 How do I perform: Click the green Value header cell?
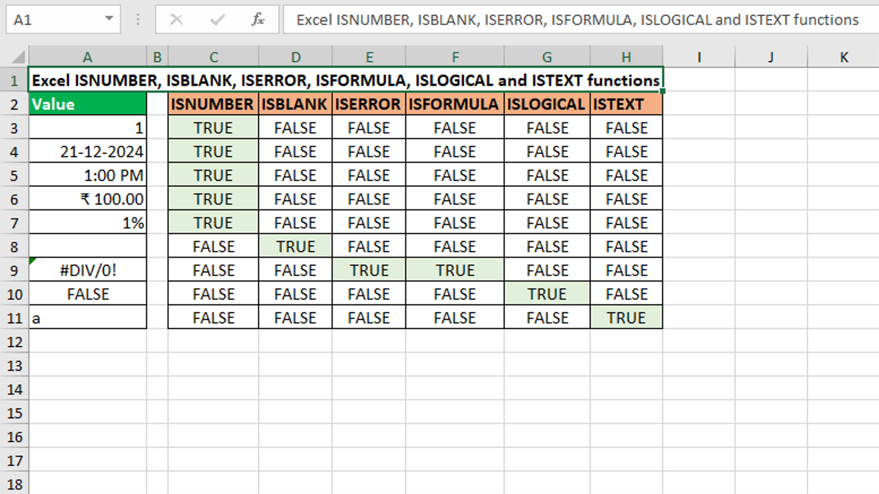pyautogui.click(x=87, y=104)
